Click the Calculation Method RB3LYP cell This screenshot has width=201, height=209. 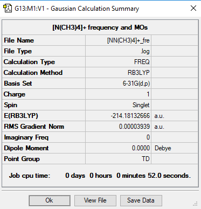(119, 73)
